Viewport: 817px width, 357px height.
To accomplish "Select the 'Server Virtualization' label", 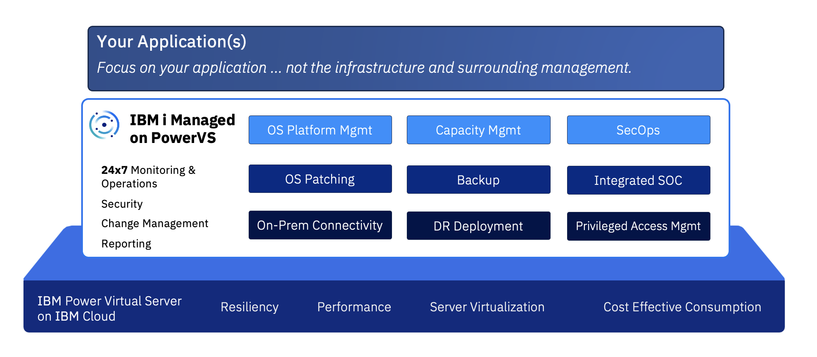I will pyautogui.click(x=487, y=307).
